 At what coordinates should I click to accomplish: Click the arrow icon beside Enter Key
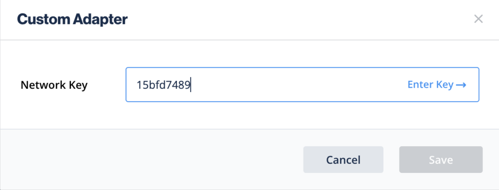point(461,85)
